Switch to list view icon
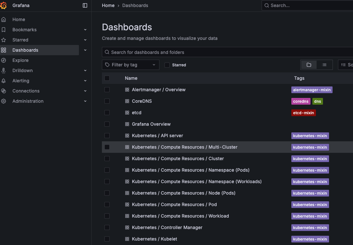The width and height of the screenshot is (353, 245). click(x=324, y=65)
